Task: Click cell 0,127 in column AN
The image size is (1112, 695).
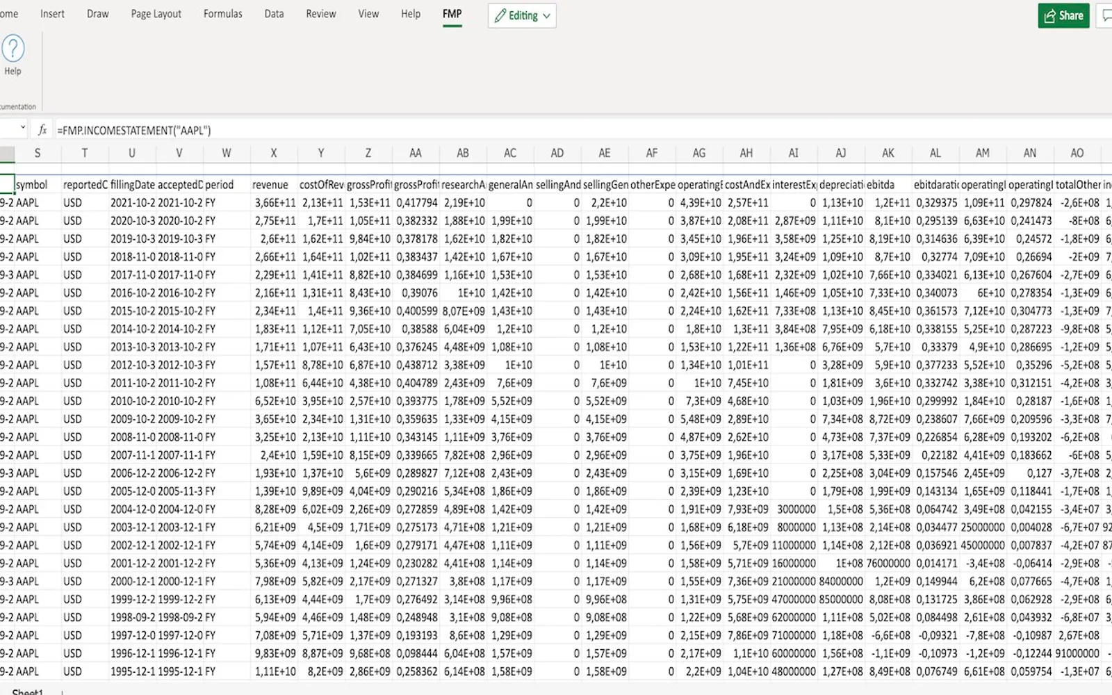Action: click(x=1030, y=473)
